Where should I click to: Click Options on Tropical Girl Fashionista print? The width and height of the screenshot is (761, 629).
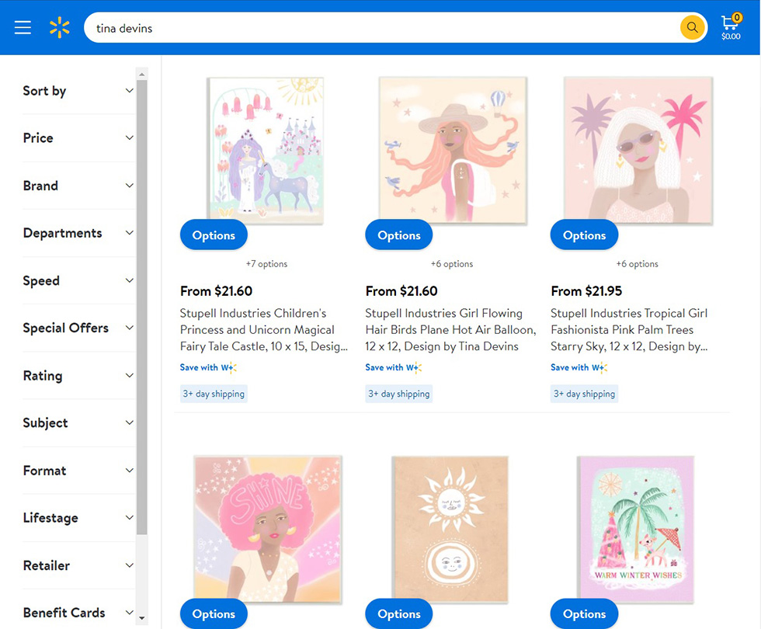(584, 235)
